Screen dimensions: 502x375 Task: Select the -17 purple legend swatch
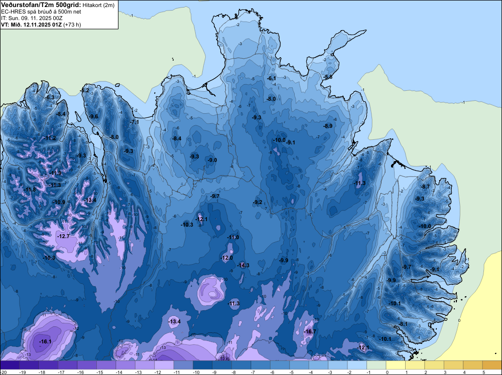point(68,365)
